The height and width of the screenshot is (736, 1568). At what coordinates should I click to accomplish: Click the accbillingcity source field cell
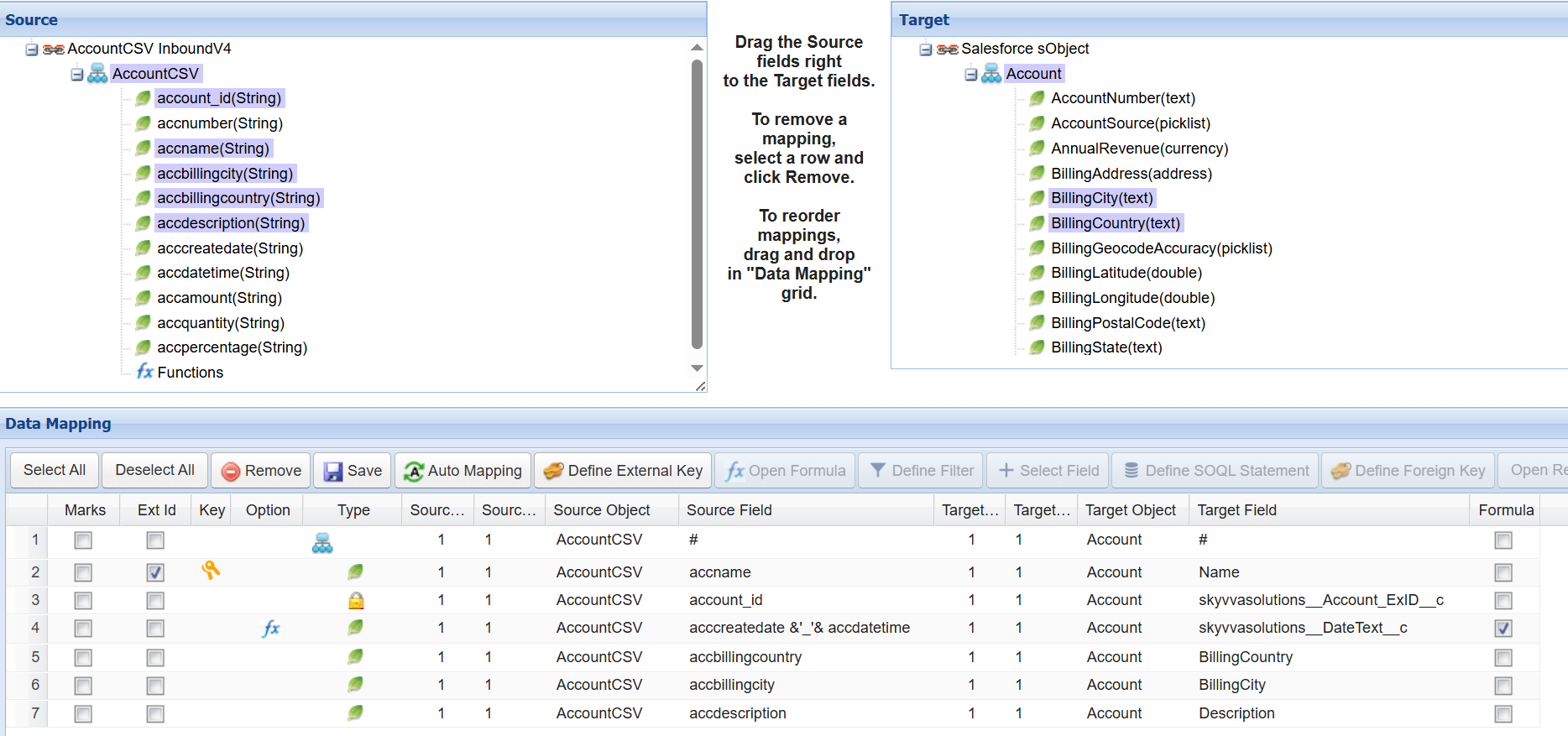click(x=806, y=685)
